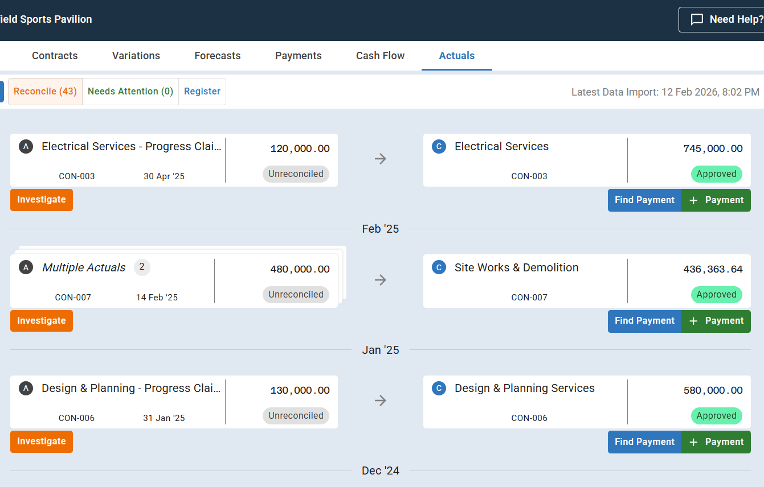Screen dimensions: 764x487
Task: Click the Unreconciled status on Design & Planning
Action: [x=296, y=416]
